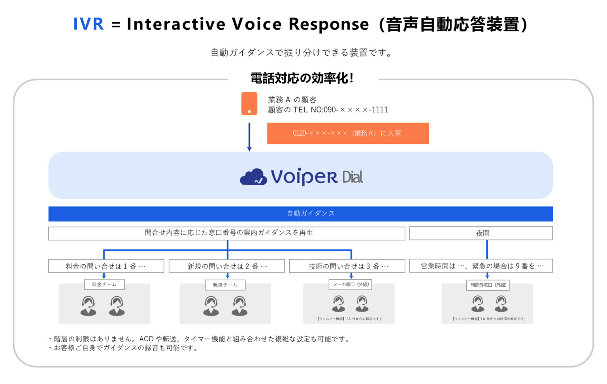
Task: Click the メーカ窓口 (外線) label
Action: [351, 284]
